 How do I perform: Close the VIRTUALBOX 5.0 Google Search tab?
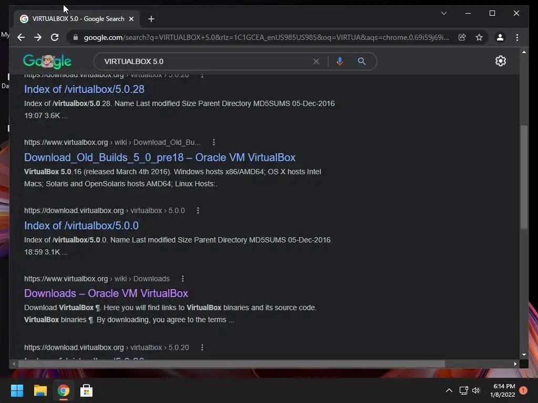pyautogui.click(x=131, y=19)
